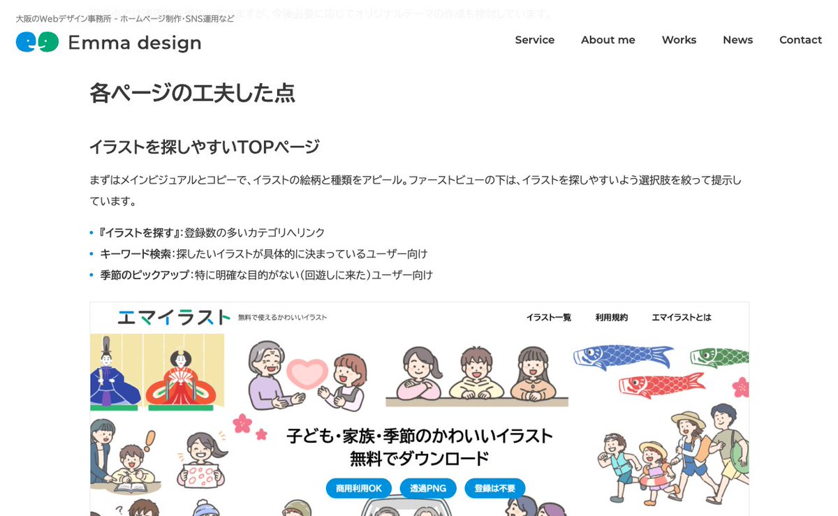
Task: Click the Emma design logo icon
Action: 37,43
